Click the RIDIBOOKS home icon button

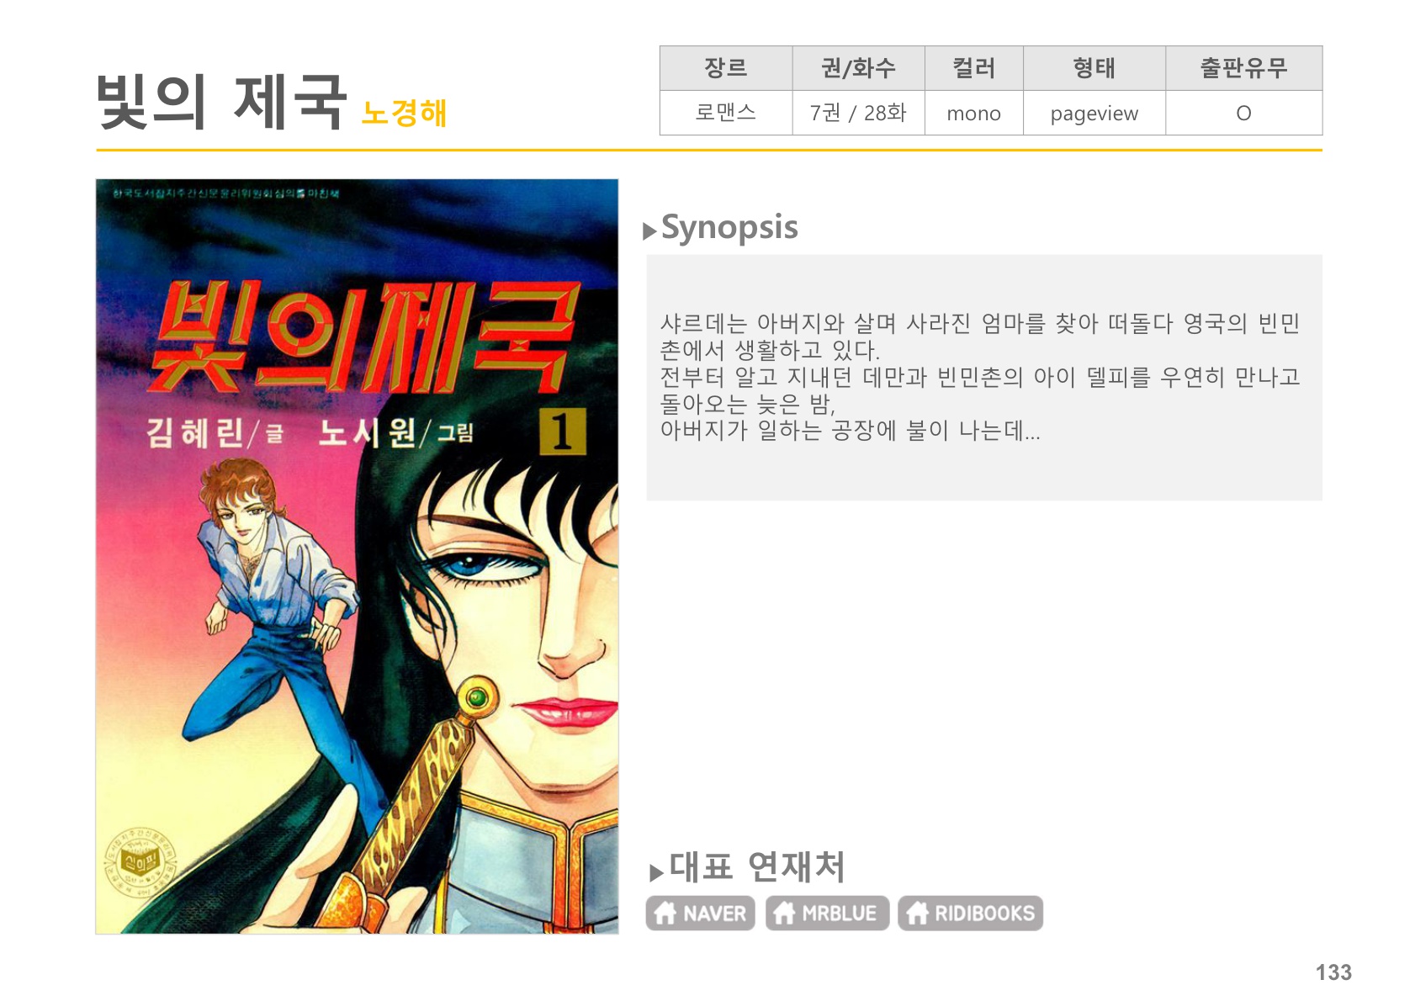pos(970,913)
